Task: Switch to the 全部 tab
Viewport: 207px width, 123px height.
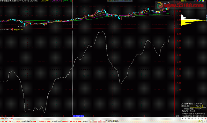Action: [x=11, y=119]
